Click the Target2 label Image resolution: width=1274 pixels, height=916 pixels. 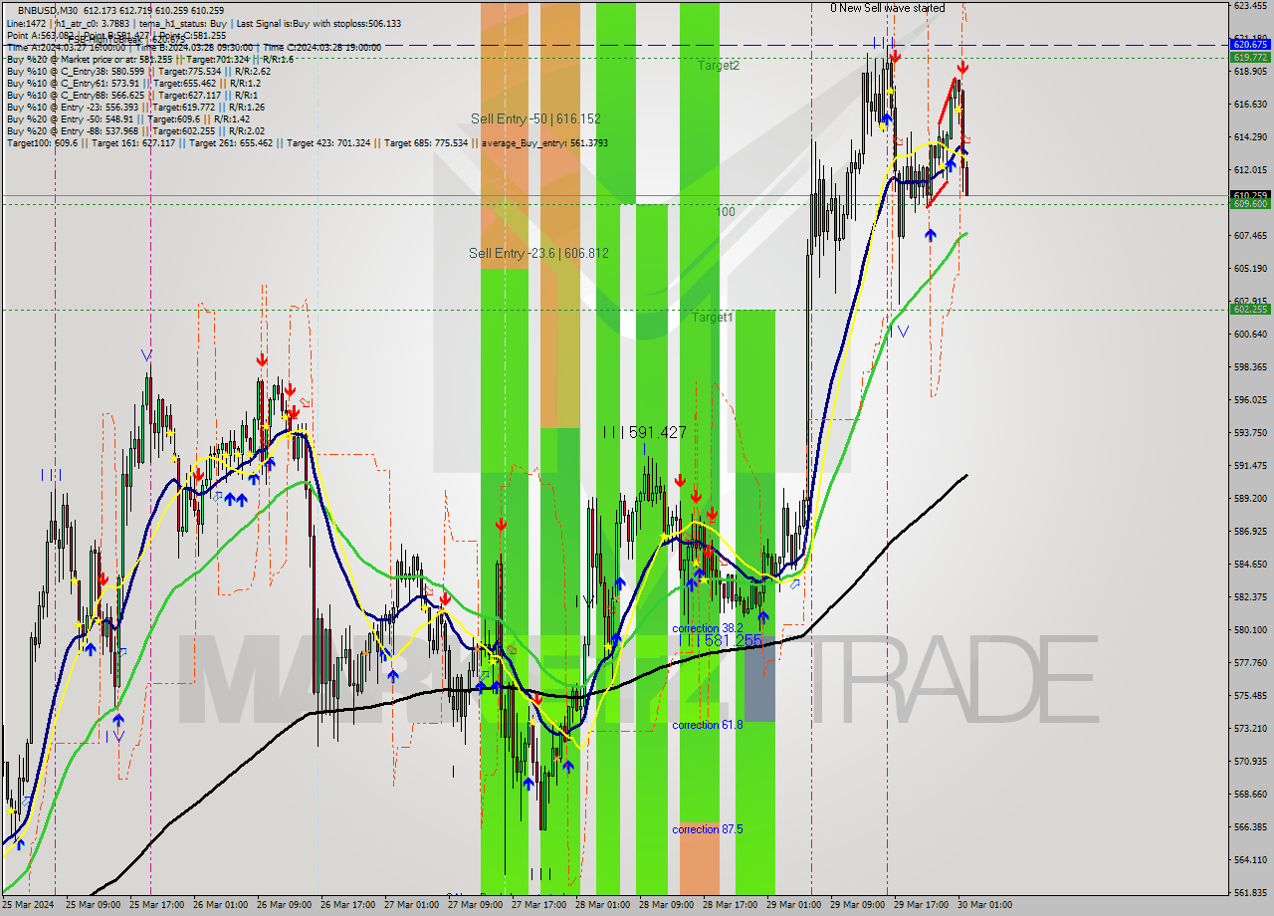click(718, 65)
